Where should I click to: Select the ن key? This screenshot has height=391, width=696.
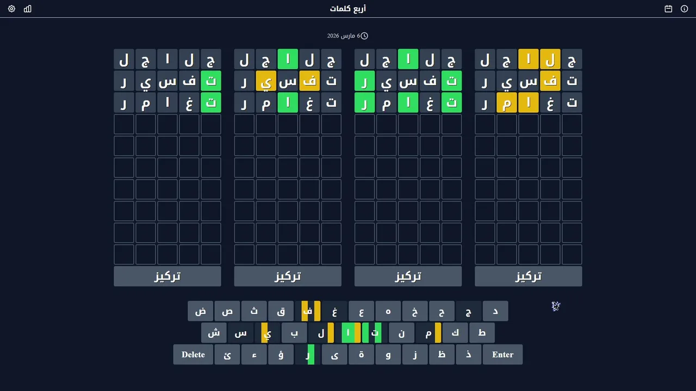pos(401,333)
